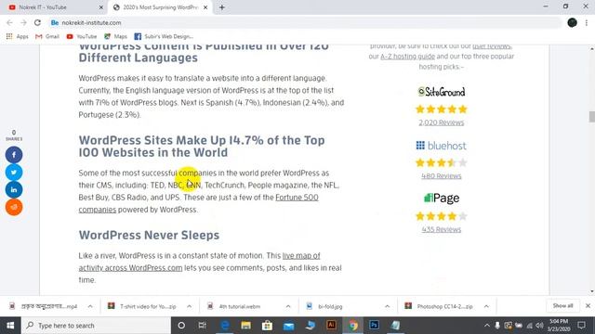Open the Mail app on taskbar
This screenshot has height=334, width=595.
coord(288,326)
